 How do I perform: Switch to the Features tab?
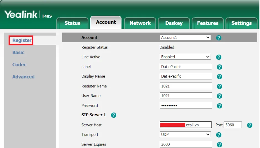(x=208, y=23)
